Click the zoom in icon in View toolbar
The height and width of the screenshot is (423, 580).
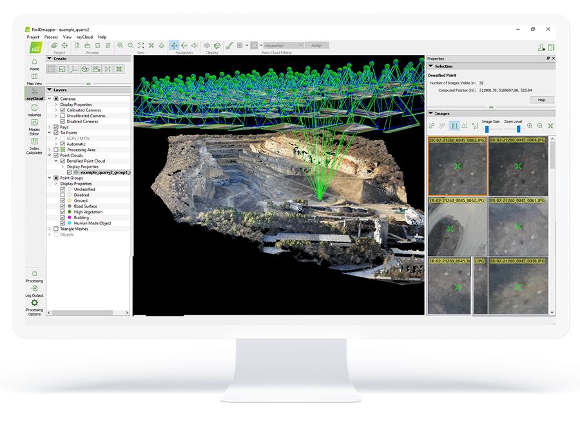click(121, 46)
